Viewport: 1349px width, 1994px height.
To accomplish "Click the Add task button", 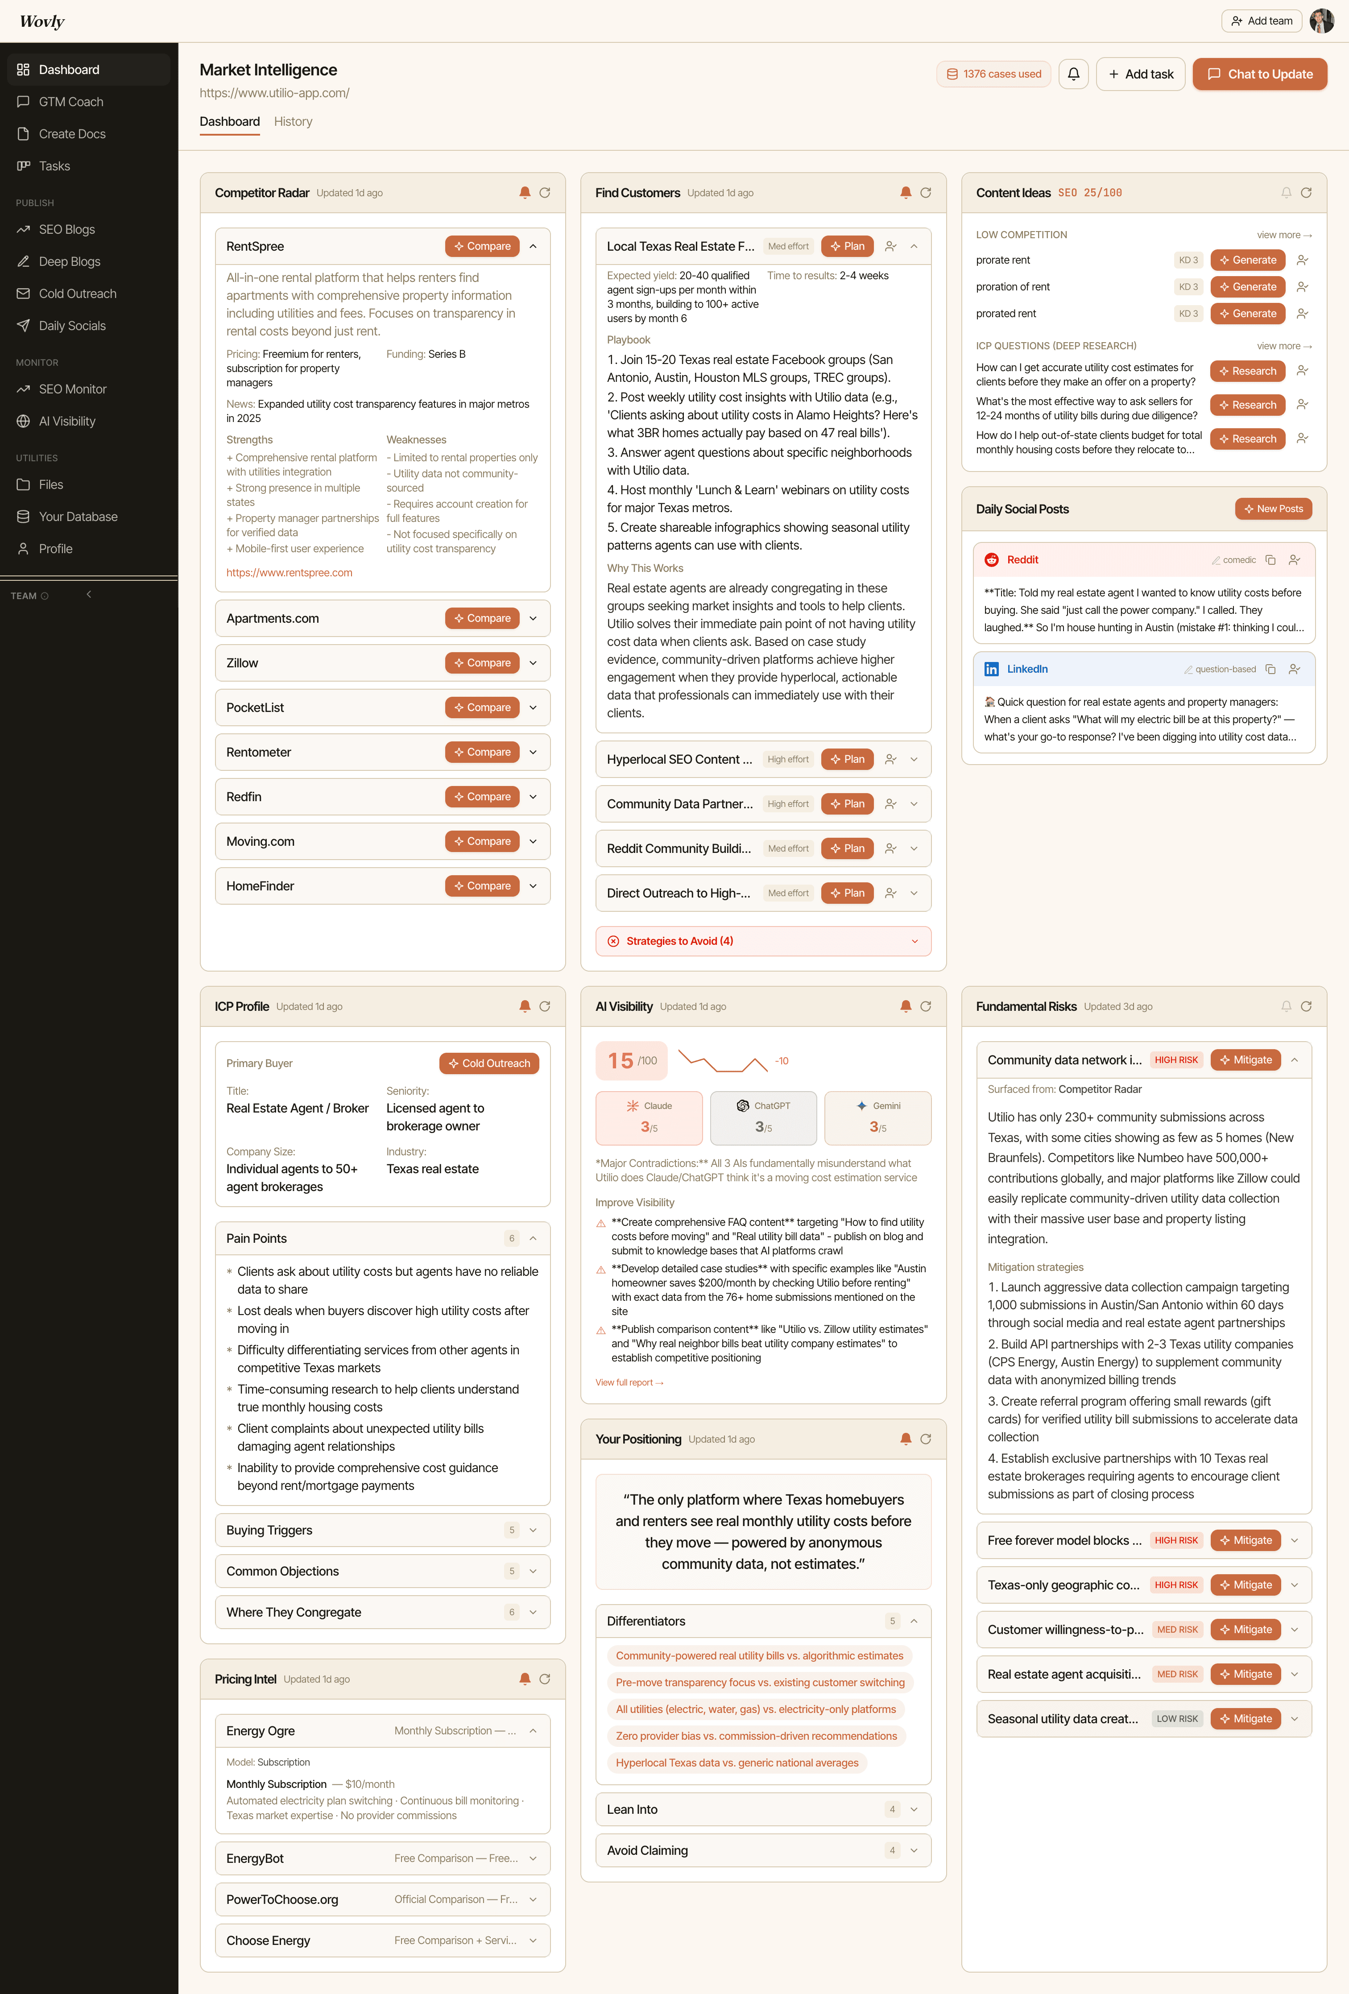I will click(x=1141, y=74).
